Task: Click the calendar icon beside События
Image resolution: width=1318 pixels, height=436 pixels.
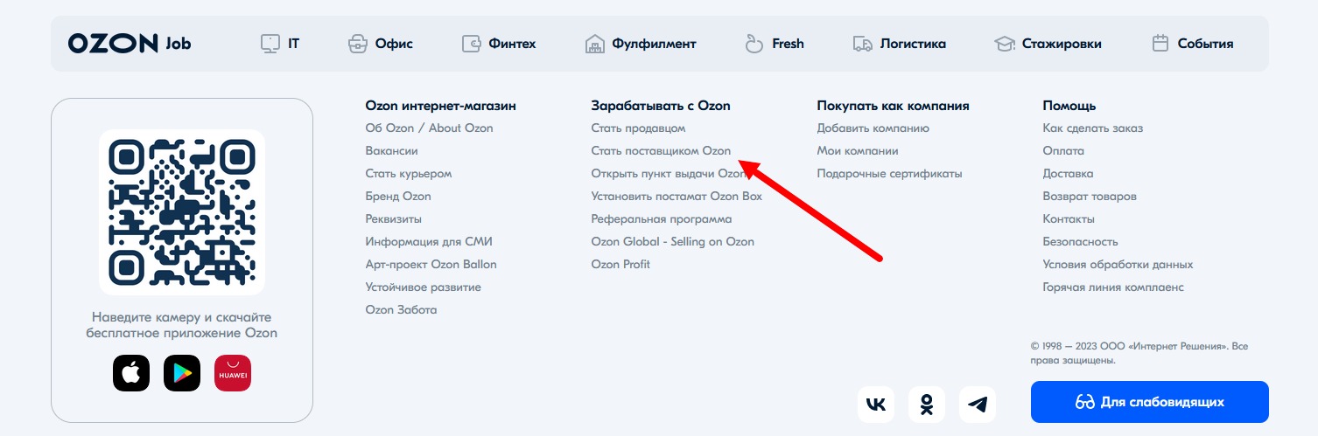Action: (1160, 44)
